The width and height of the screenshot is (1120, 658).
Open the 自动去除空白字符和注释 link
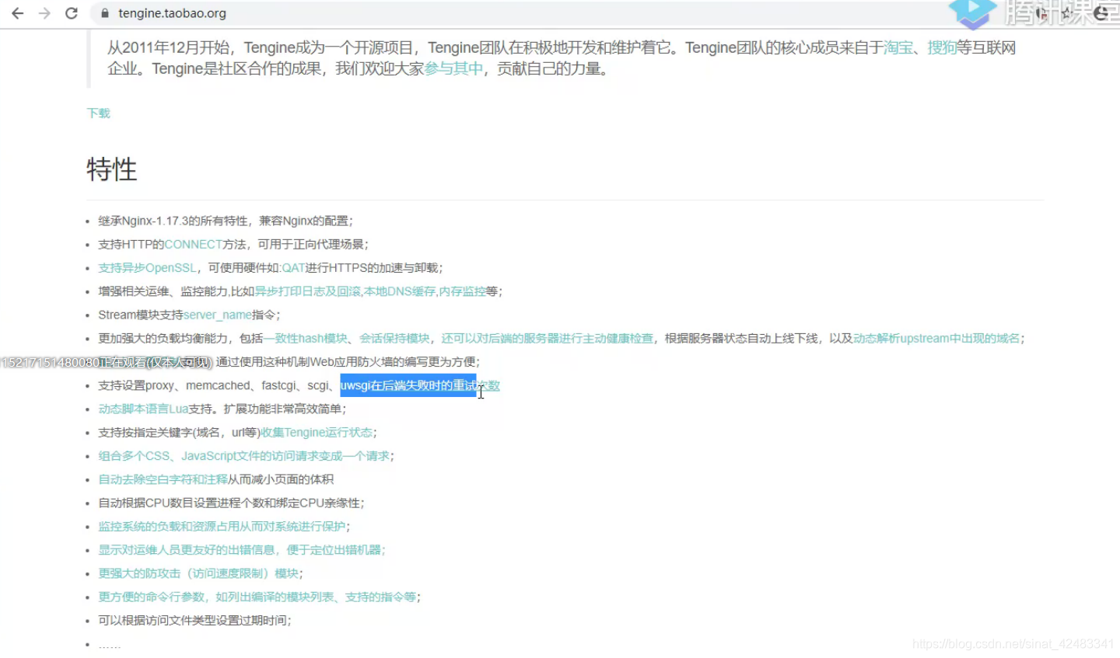point(163,479)
